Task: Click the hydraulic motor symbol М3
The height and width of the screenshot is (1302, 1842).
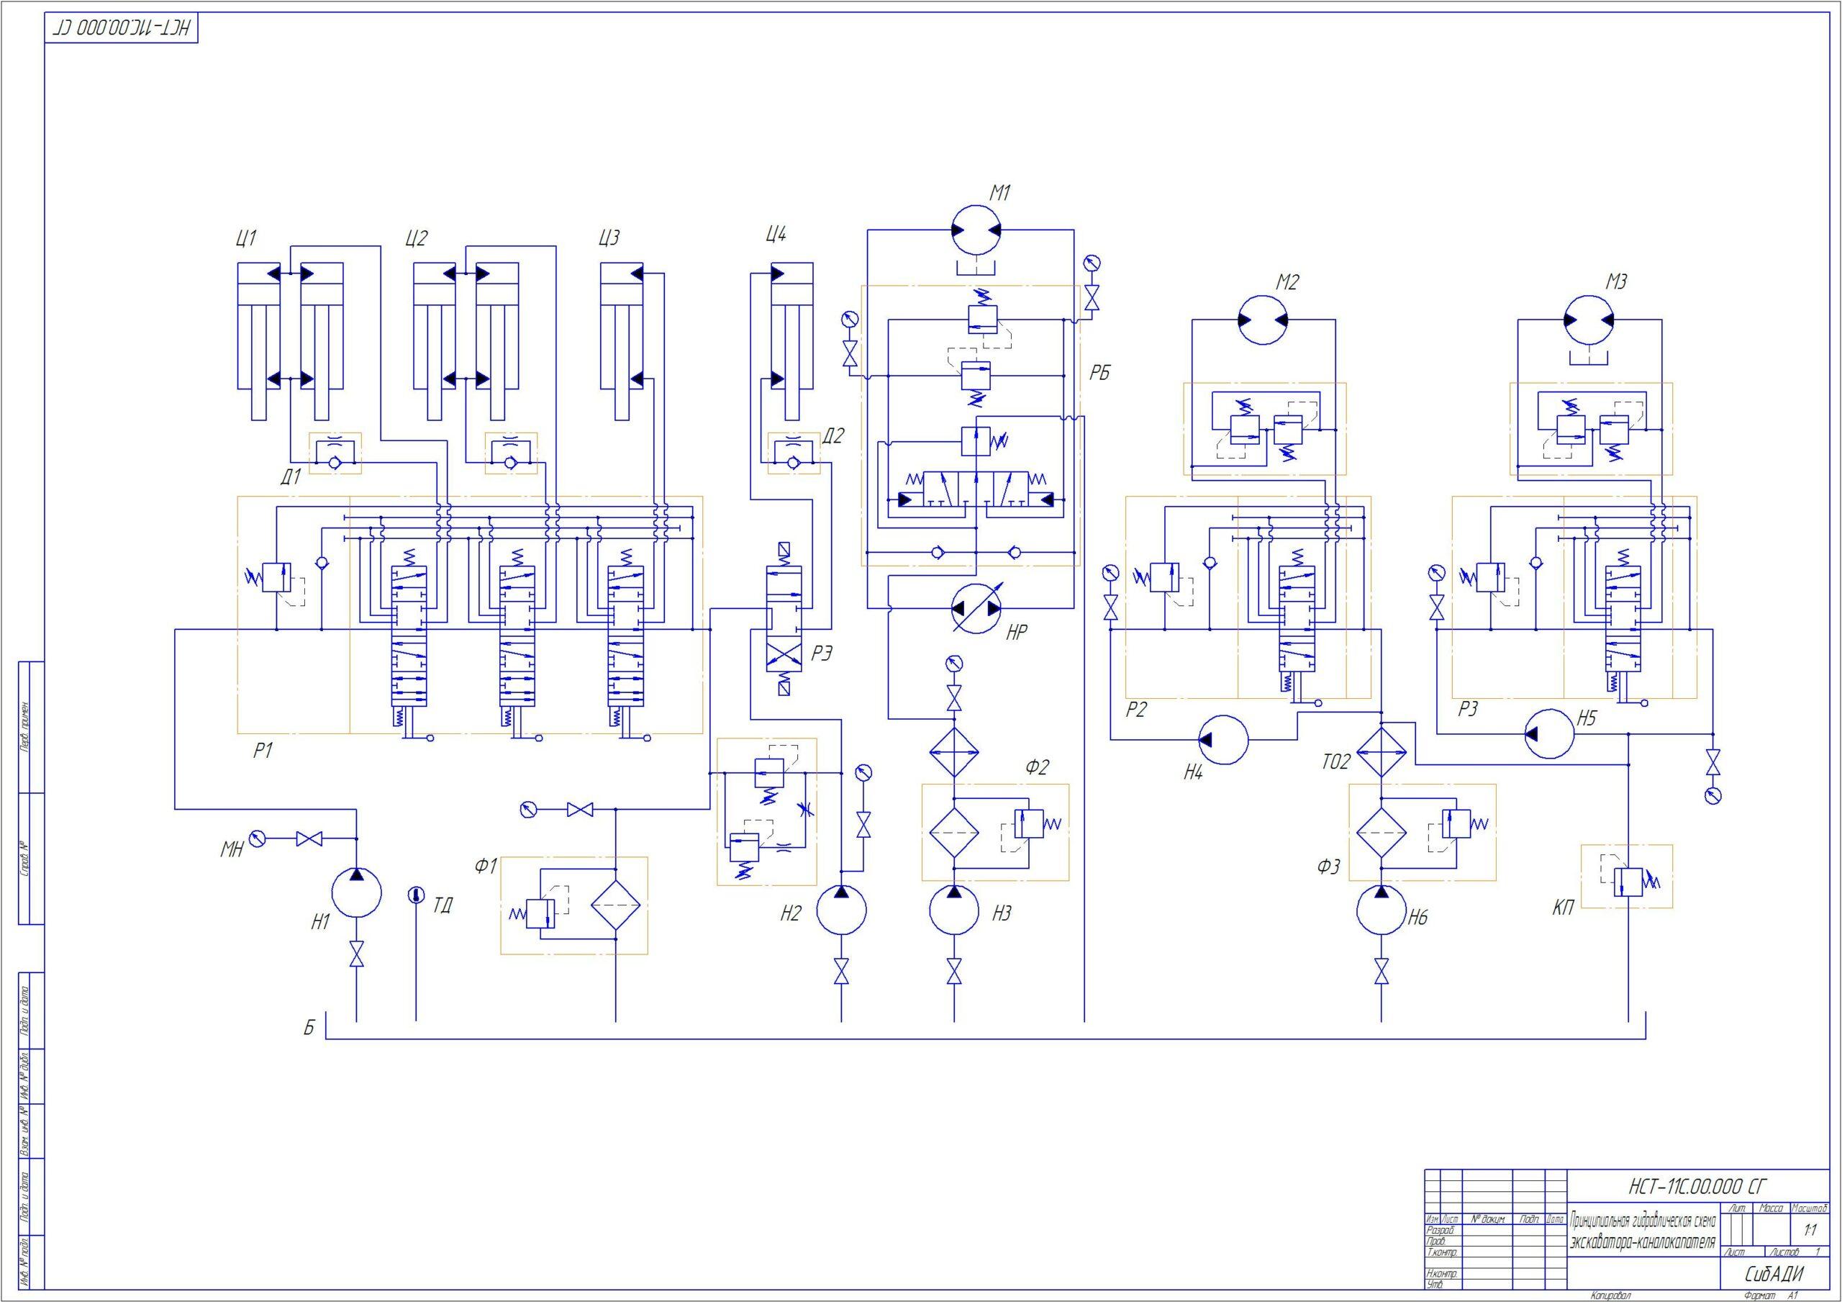Action: [1589, 320]
